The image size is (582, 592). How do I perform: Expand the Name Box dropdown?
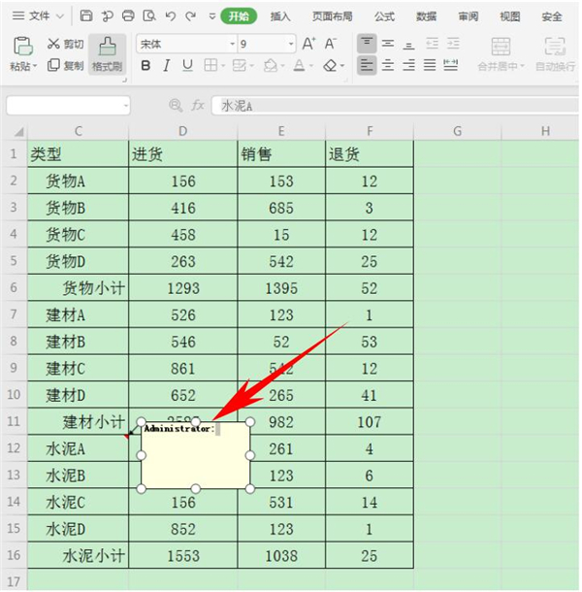(x=125, y=105)
